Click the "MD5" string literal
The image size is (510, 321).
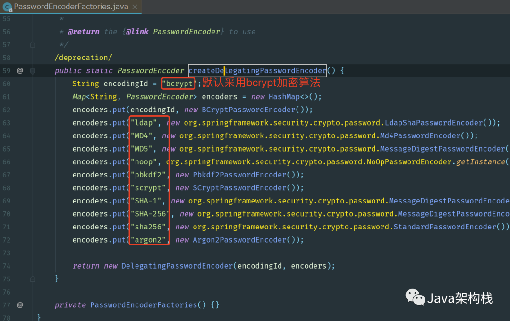(x=142, y=149)
